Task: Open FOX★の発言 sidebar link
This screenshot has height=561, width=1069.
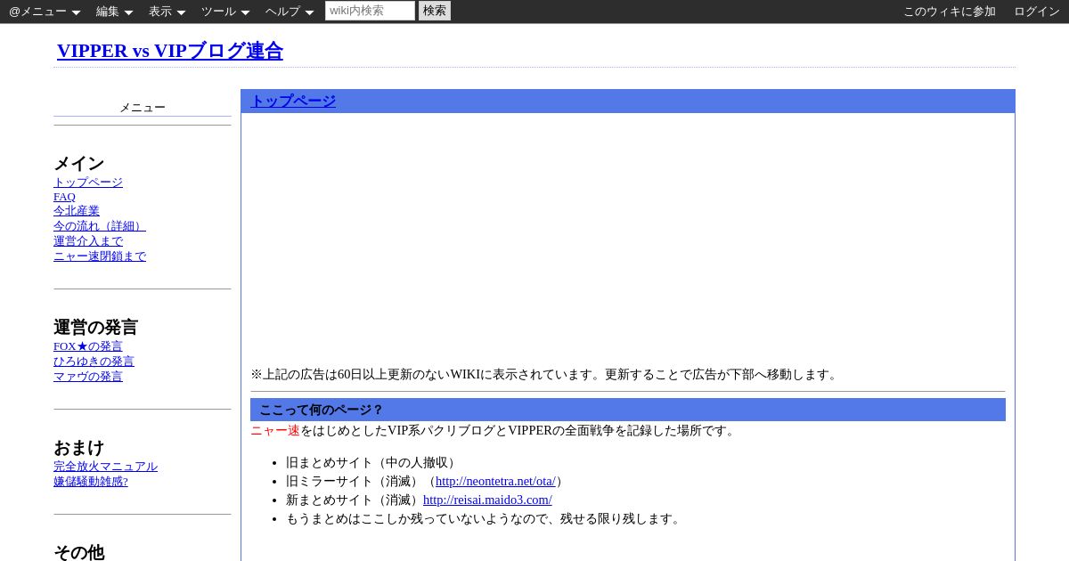Action: (88, 346)
